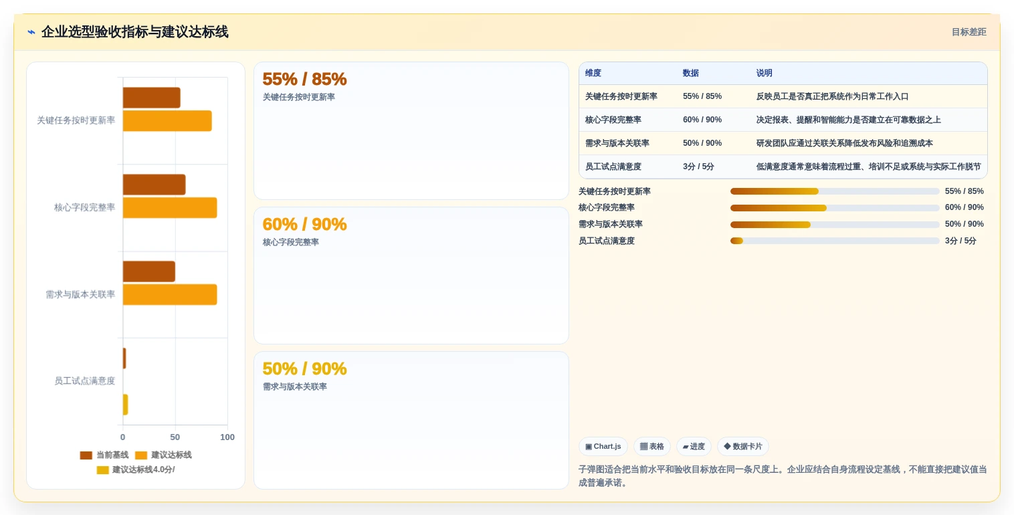Click chart axis label 员工试点满意度
1014x515 pixels.
[84, 381]
